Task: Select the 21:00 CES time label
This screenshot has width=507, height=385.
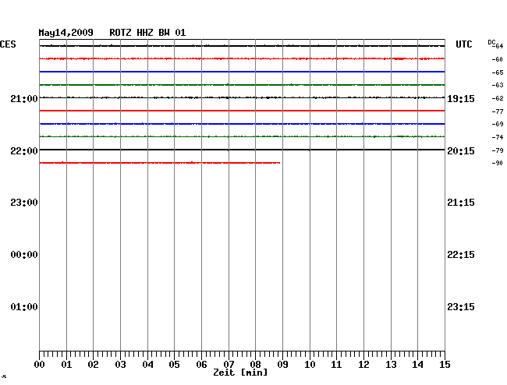Action: (24, 99)
